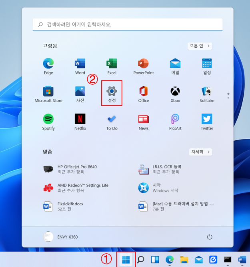Image resolution: width=250 pixels, height=267 pixels.
Task: Click 자세히 more button
Action: [200, 152]
